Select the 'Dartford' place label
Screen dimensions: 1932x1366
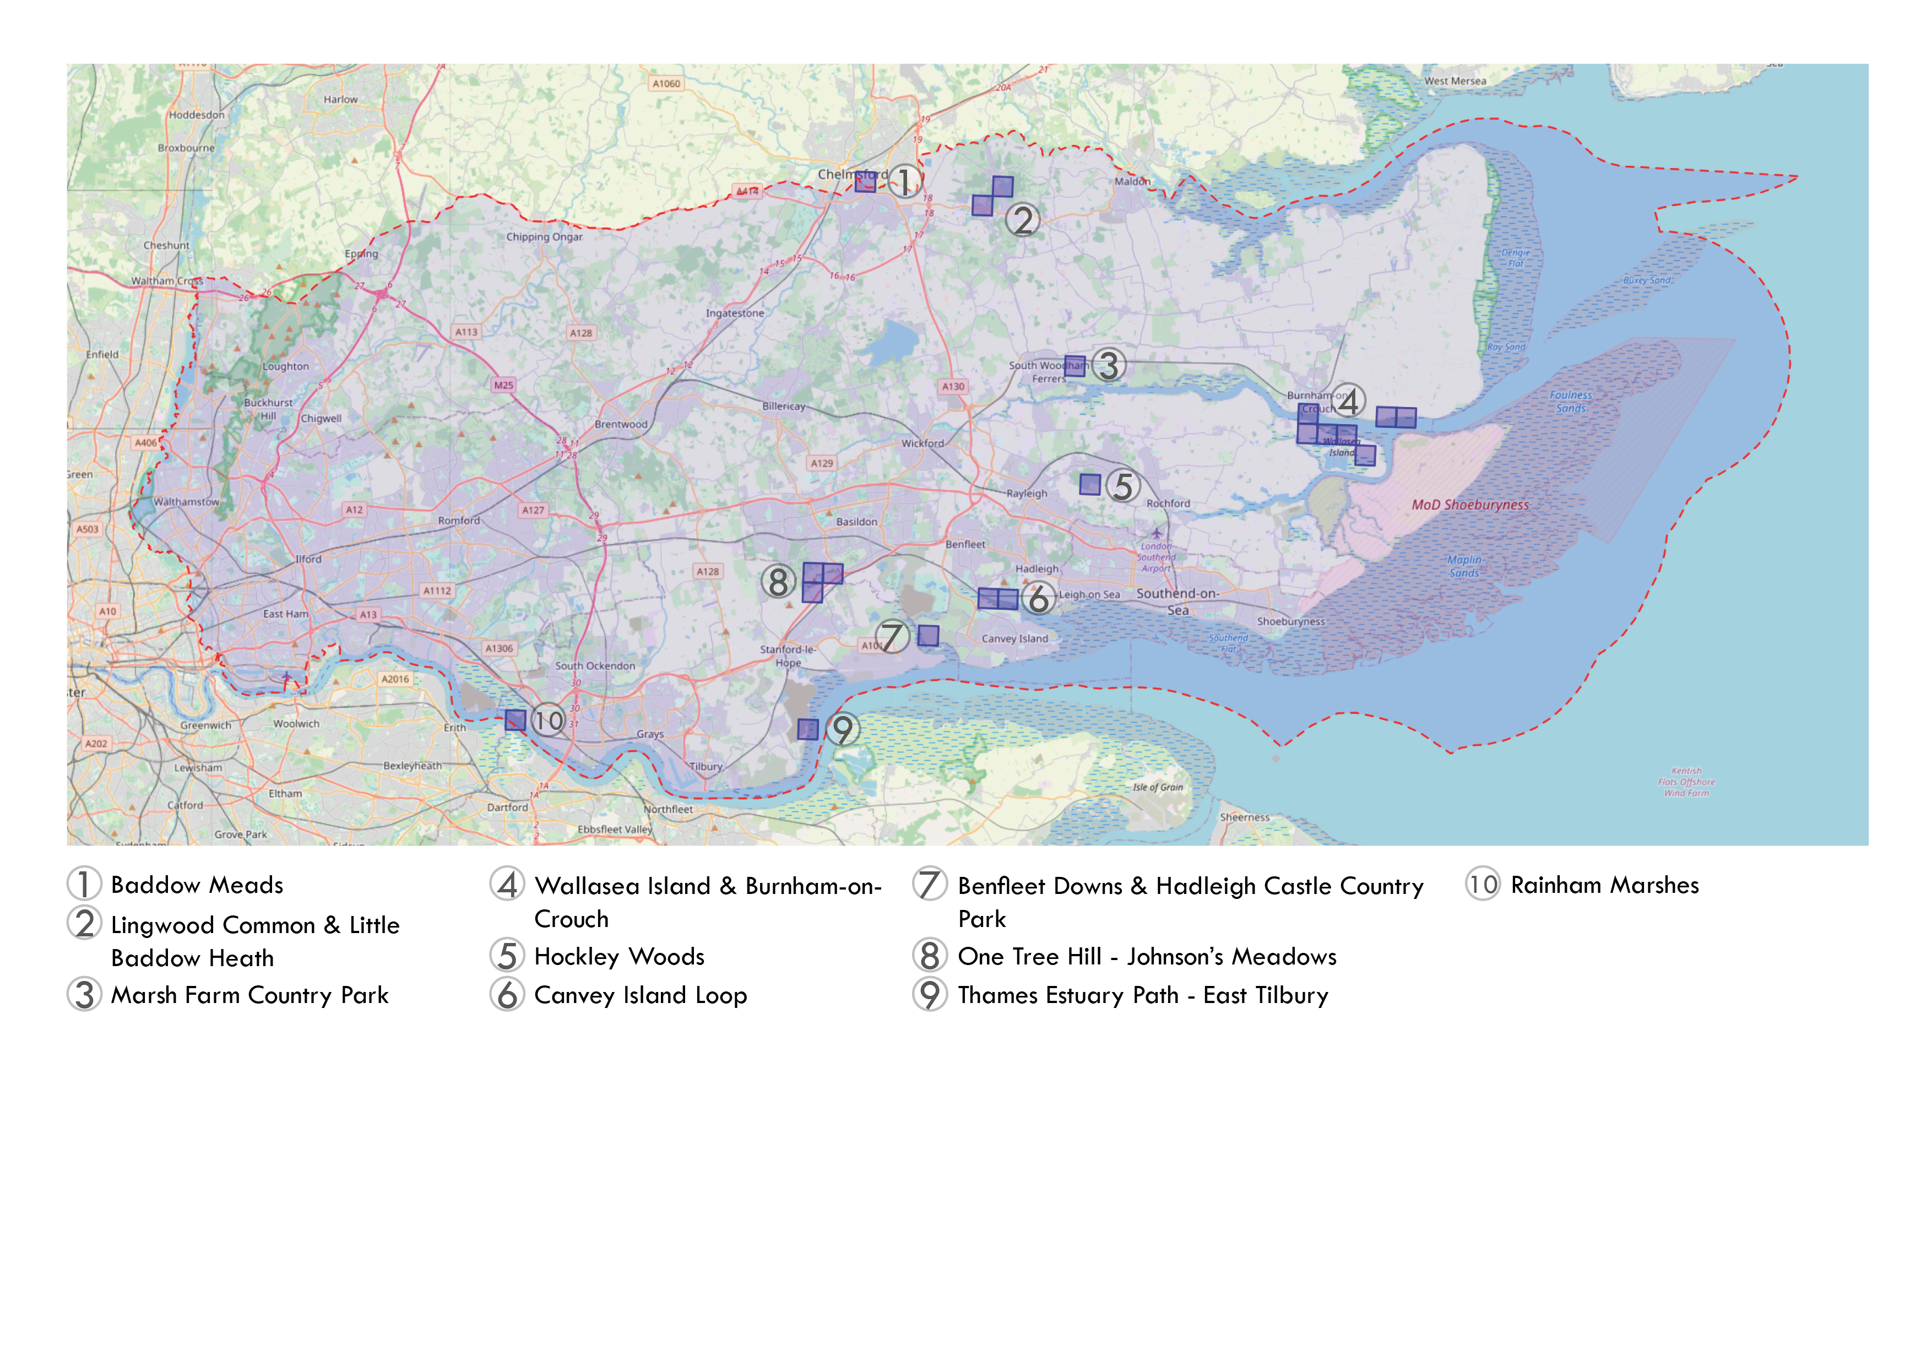click(x=507, y=807)
